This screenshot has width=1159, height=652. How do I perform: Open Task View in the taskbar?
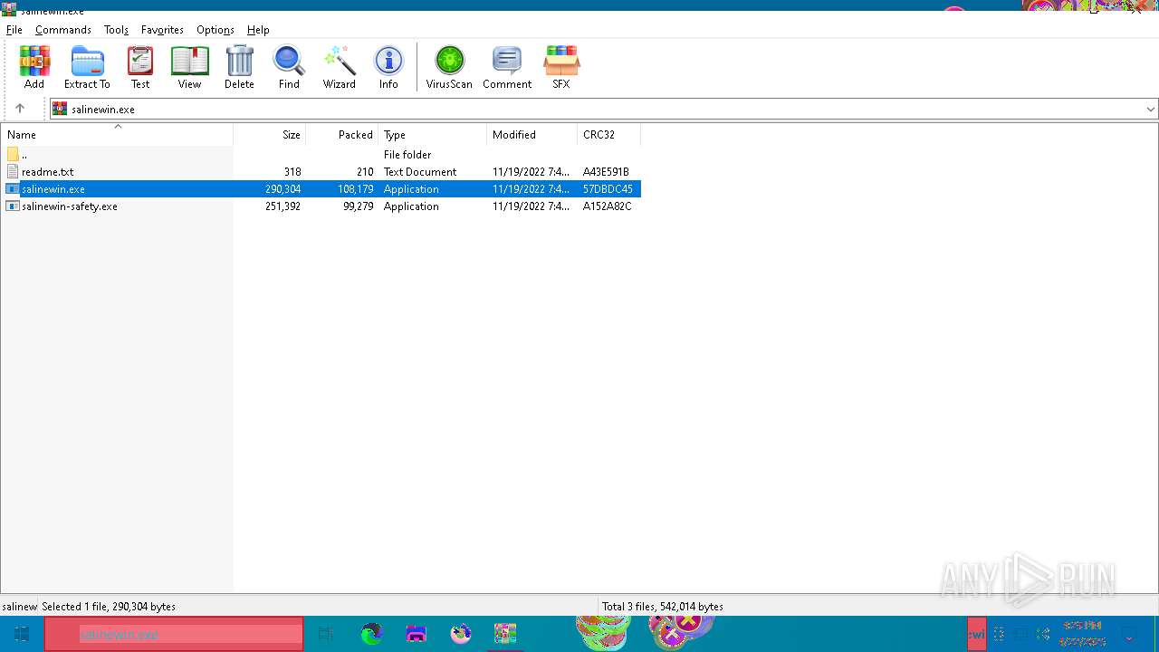click(x=326, y=634)
